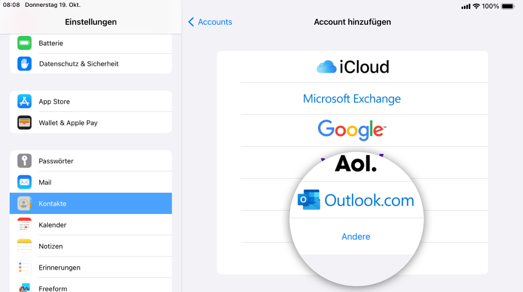Open Wallet & Apple Pay settings
523x292 pixels.
pyautogui.click(x=91, y=123)
